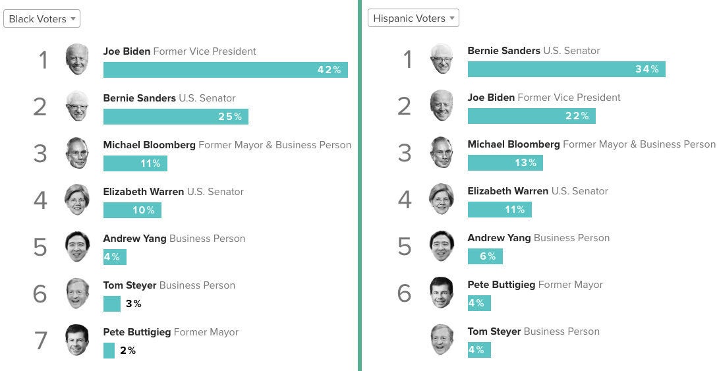Screen dimensions: 717x371
Task: Click the Elizabeth Warren name under Black Voters
Action: pyautogui.click(x=144, y=192)
